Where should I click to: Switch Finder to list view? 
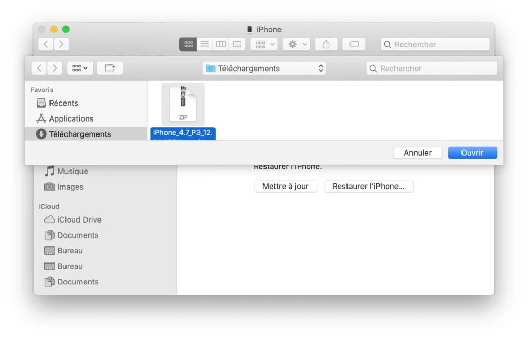(x=205, y=44)
